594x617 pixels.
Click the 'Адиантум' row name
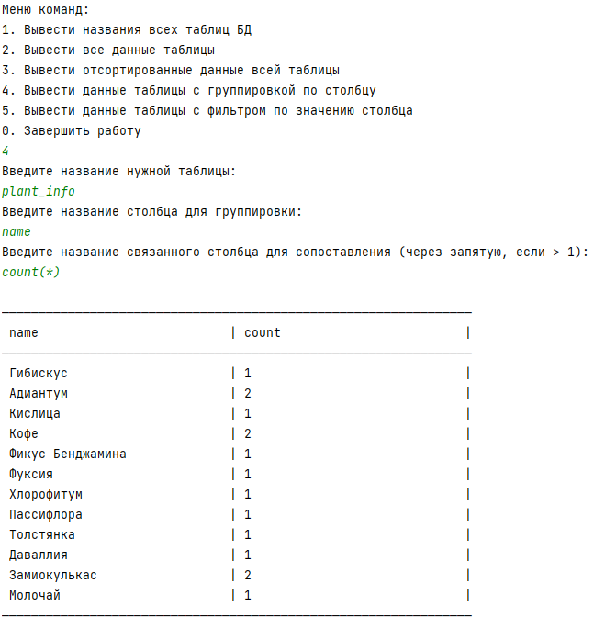tap(39, 394)
